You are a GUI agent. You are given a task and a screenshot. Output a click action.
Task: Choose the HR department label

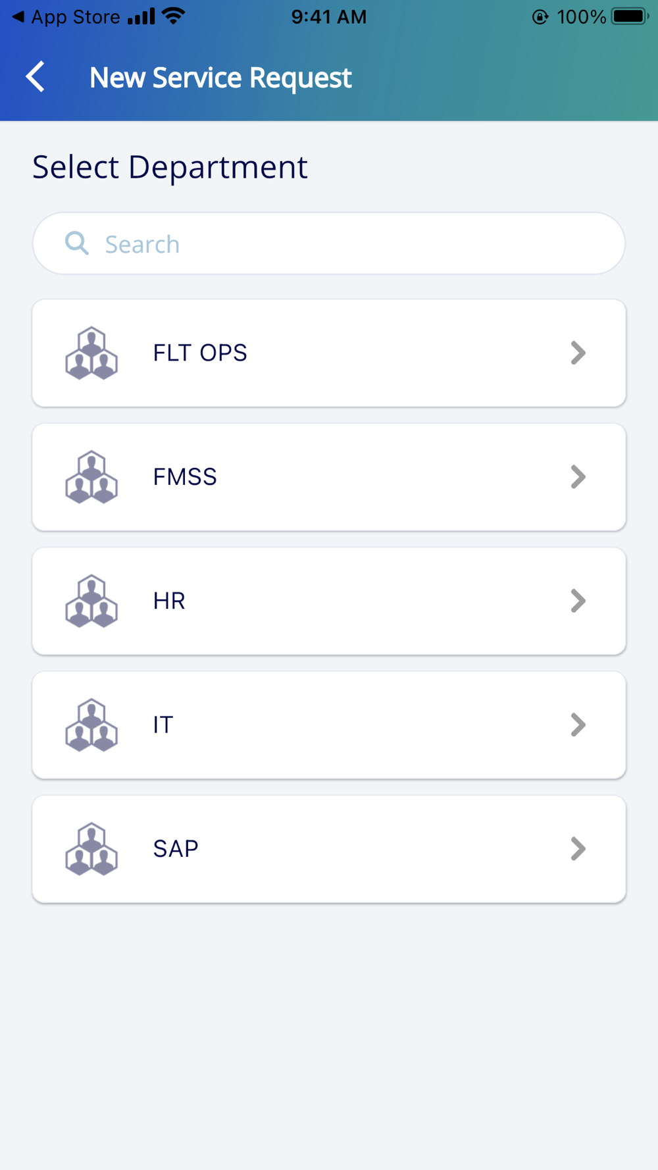coord(169,601)
